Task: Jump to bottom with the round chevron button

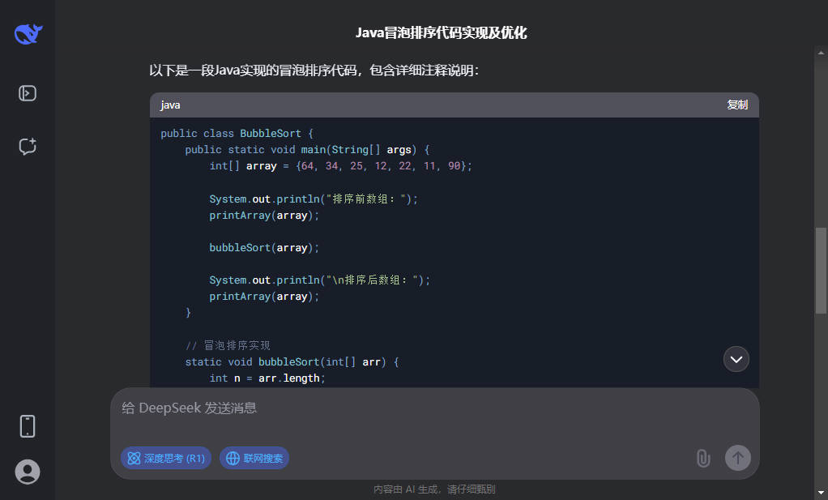Action: pos(736,360)
